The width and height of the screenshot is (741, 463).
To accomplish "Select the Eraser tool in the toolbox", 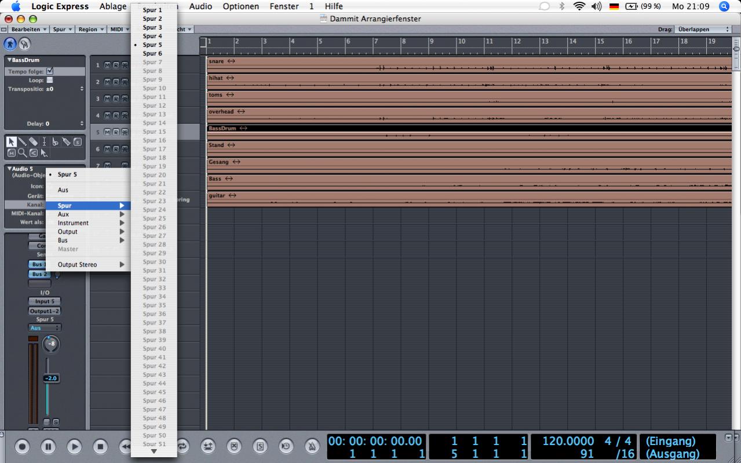I will pyautogui.click(x=33, y=142).
